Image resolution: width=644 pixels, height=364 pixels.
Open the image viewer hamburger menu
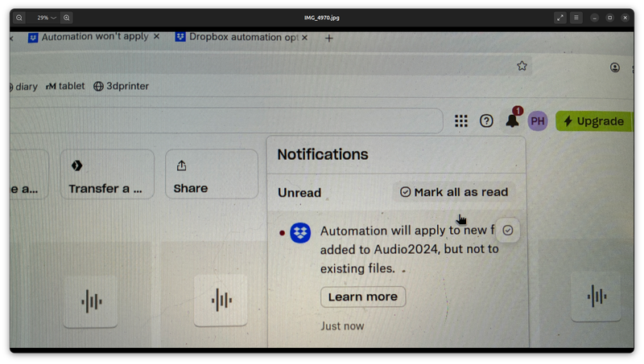click(576, 18)
